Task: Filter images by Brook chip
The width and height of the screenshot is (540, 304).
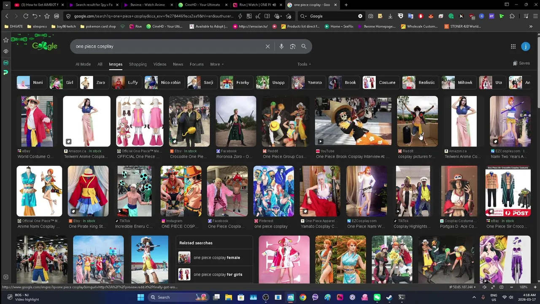Action: pos(343,82)
